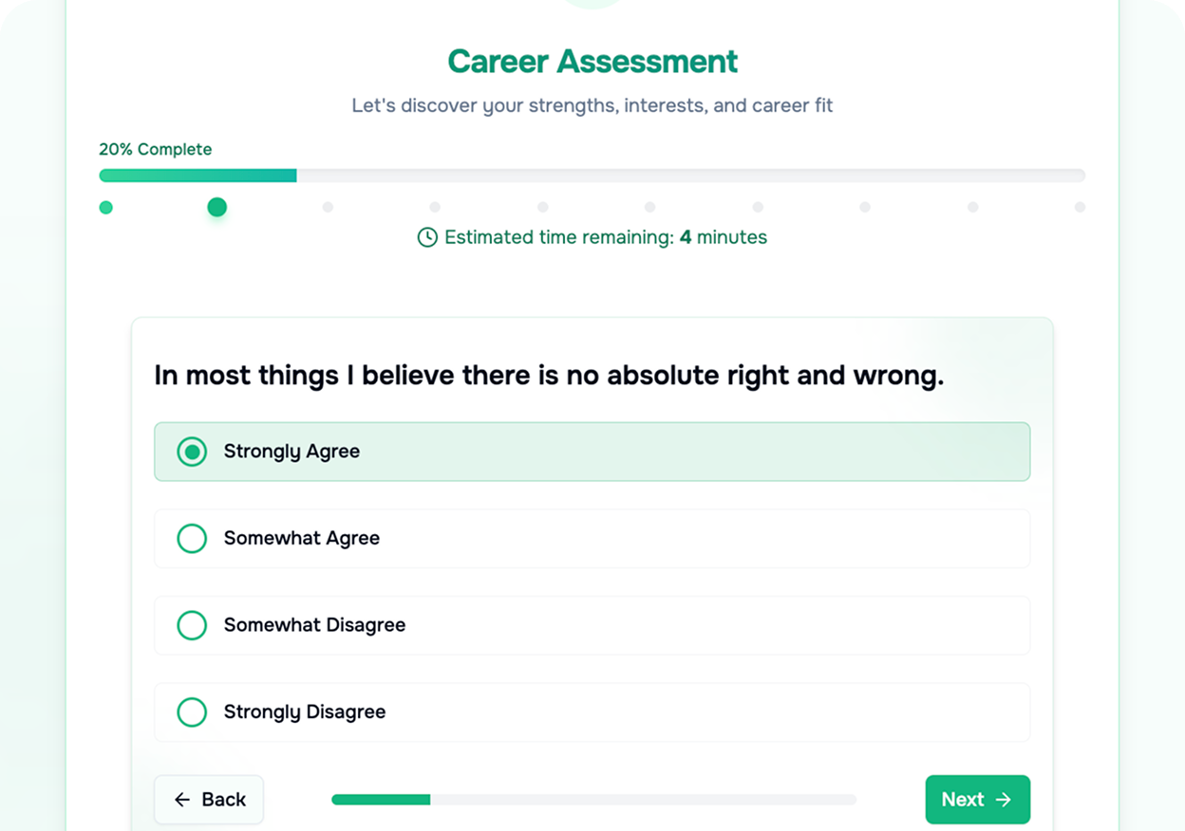
Task: Click the small progress bar near Back
Action: pos(593,800)
